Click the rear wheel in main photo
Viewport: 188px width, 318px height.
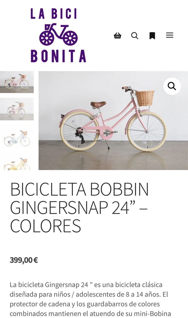(x=80, y=131)
